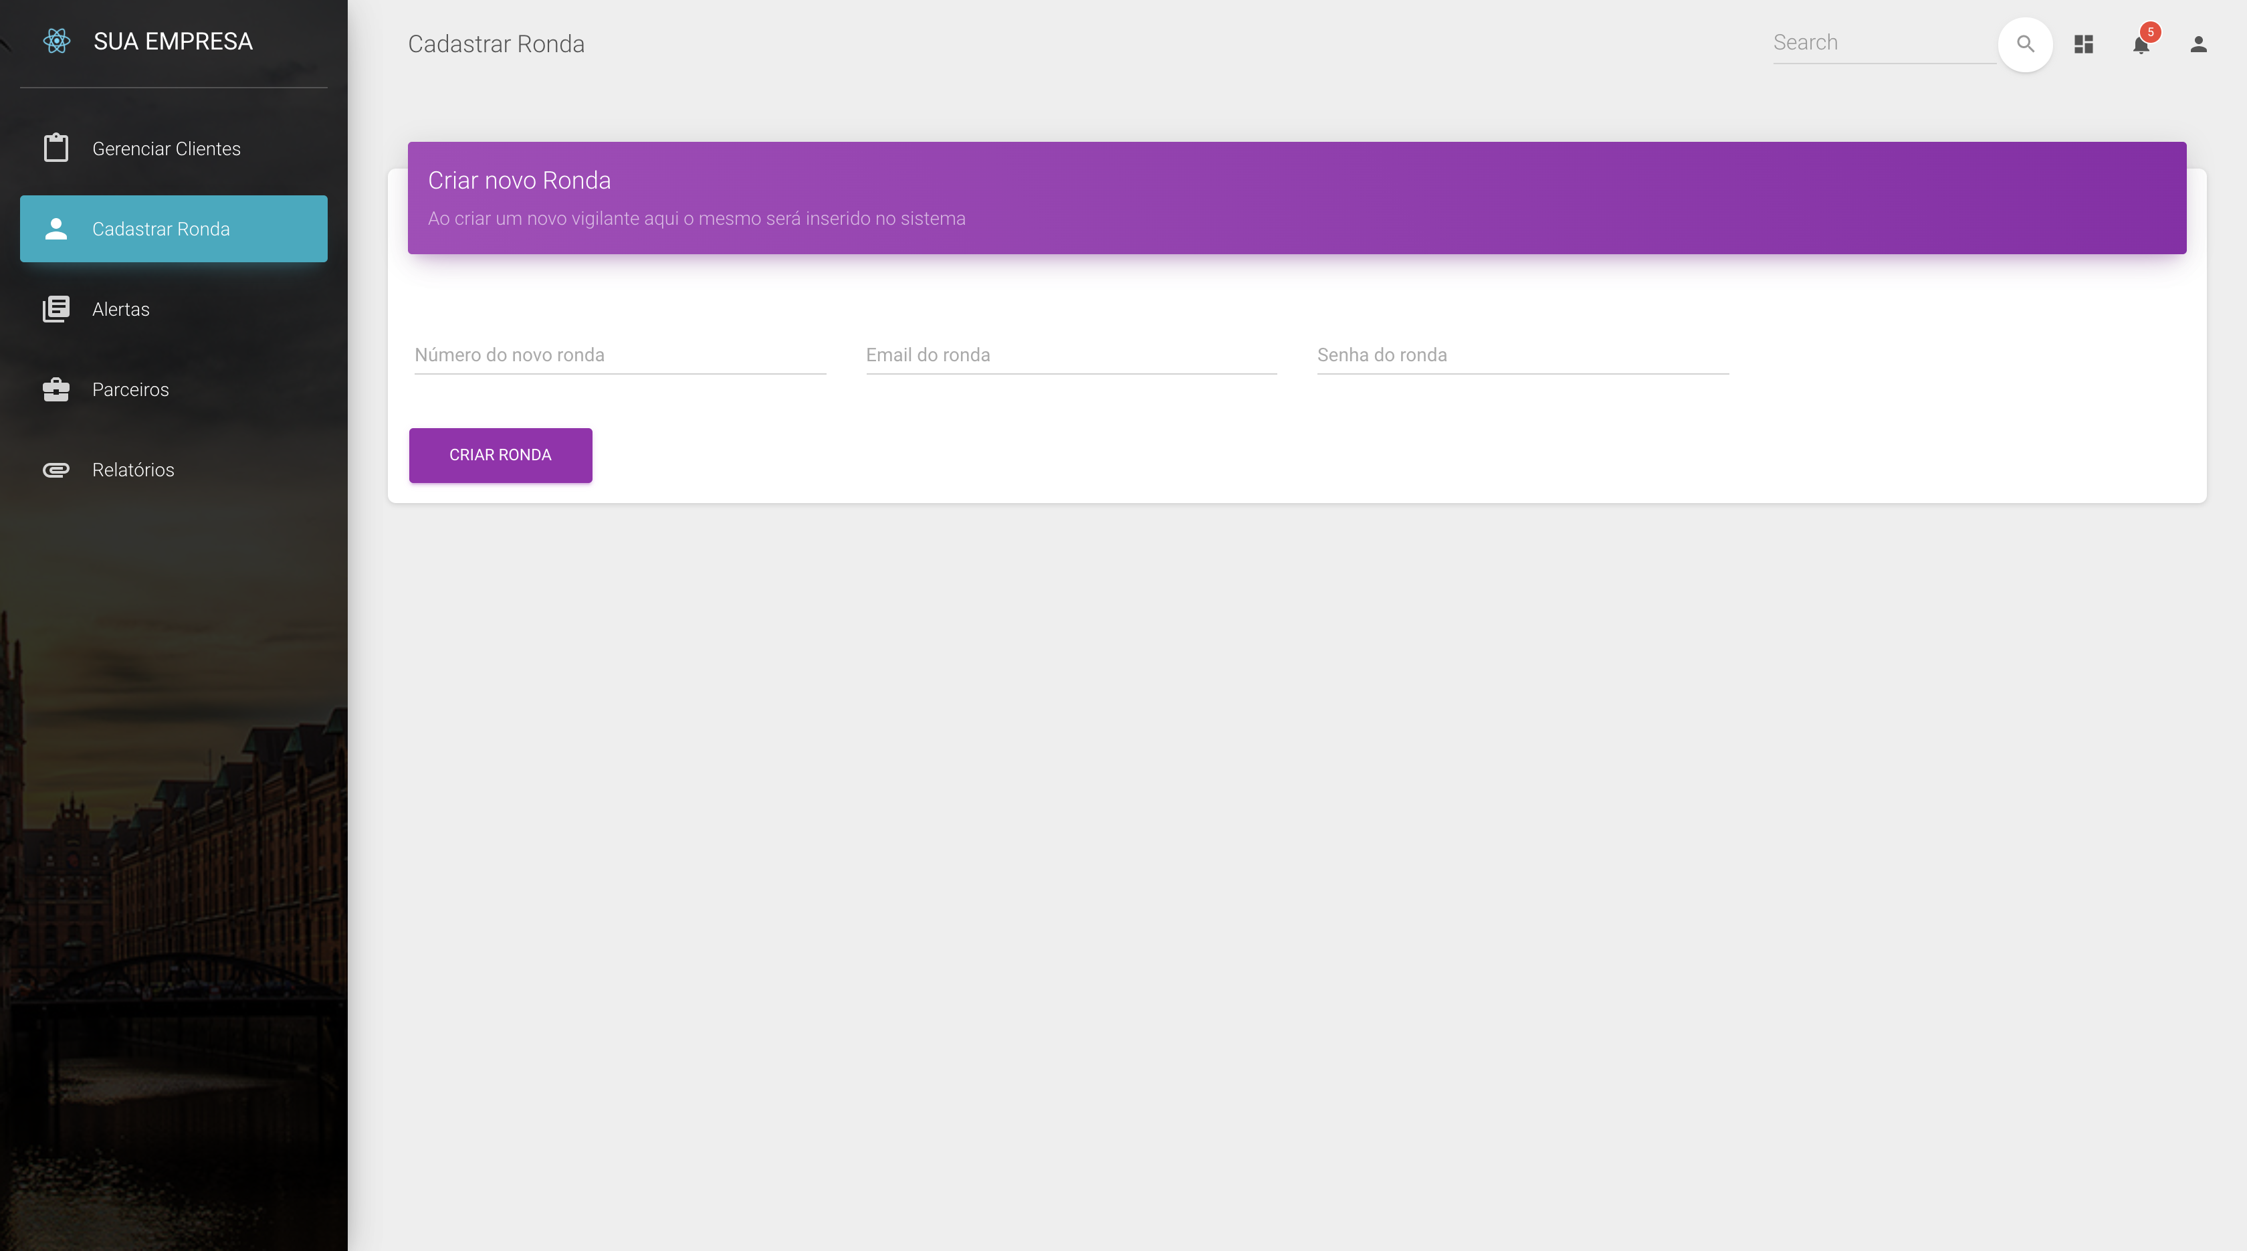Click the Search text box in header
2247x1251 pixels.
coord(1883,43)
